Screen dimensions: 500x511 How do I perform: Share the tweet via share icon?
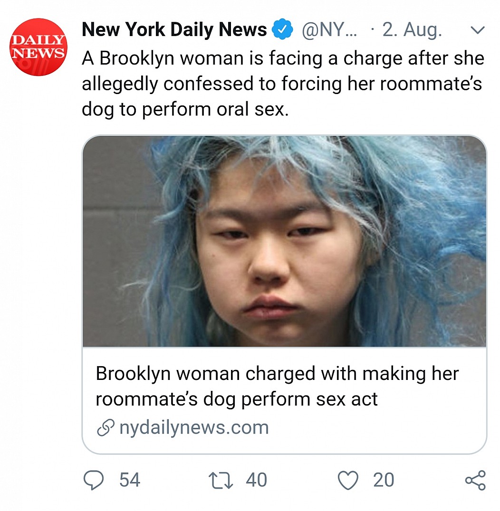(x=476, y=480)
